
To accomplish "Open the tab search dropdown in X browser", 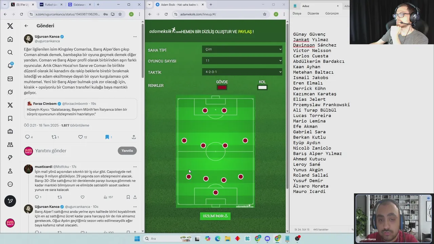I will 4,4.
